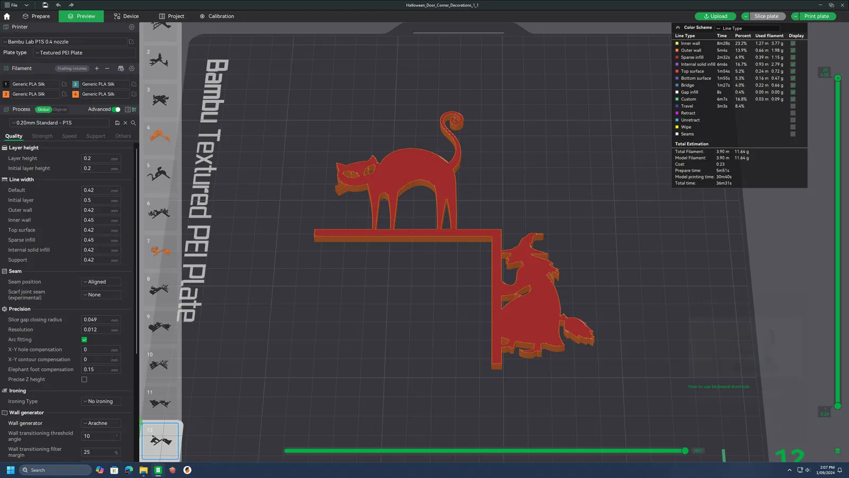Edit filament 1 Generic PLA Silk preset
This screenshot has height=478, width=849.
pyautogui.click(x=64, y=84)
